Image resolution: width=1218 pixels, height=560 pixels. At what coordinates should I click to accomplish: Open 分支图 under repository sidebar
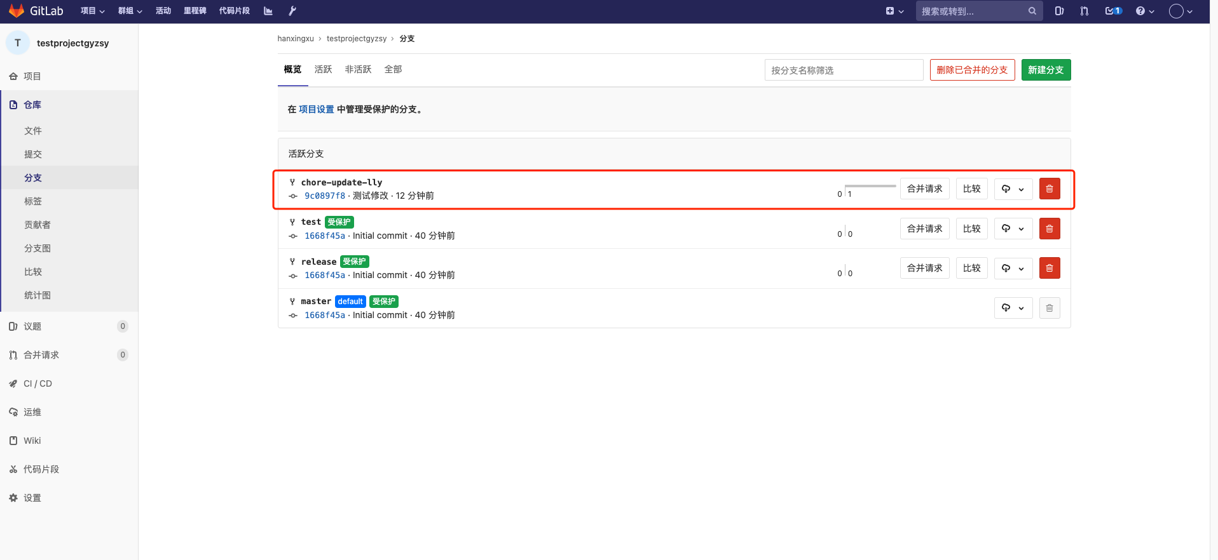pyautogui.click(x=38, y=248)
